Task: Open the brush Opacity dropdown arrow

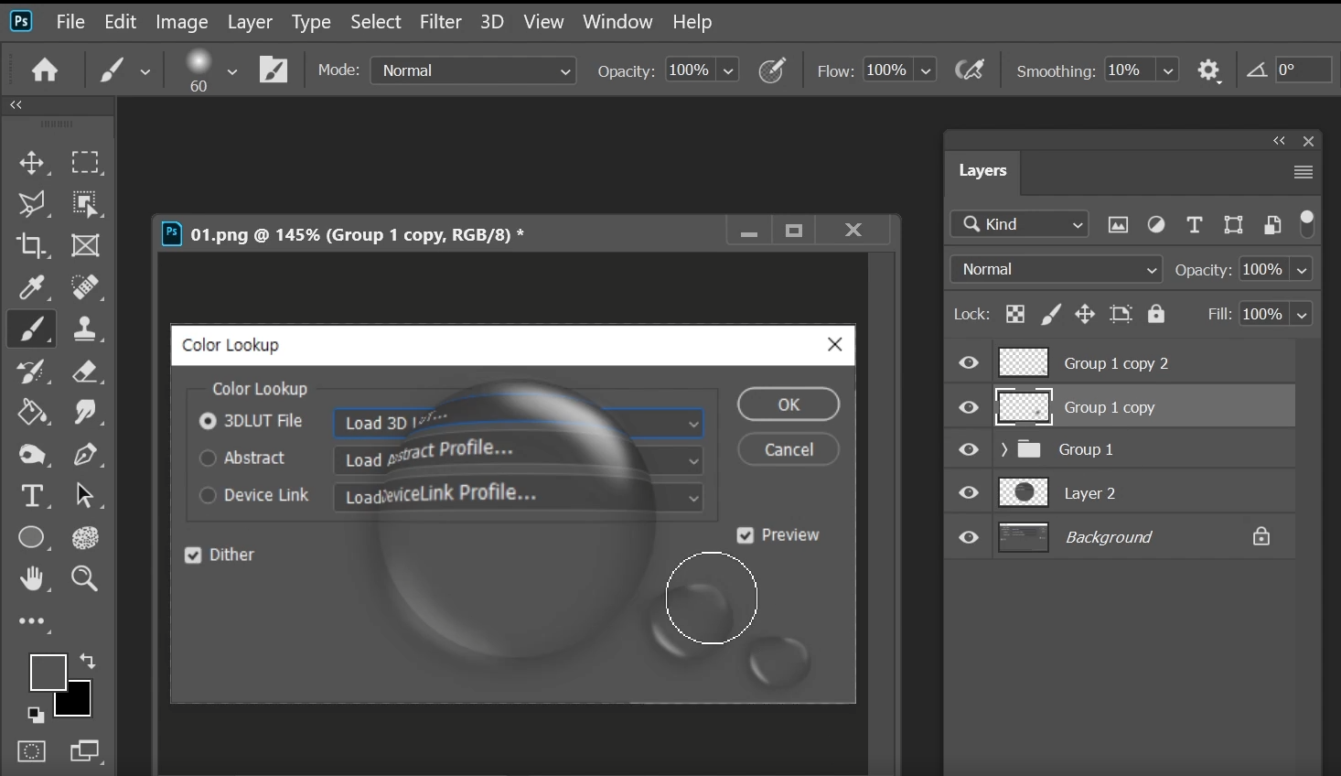Action: tap(728, 70)
